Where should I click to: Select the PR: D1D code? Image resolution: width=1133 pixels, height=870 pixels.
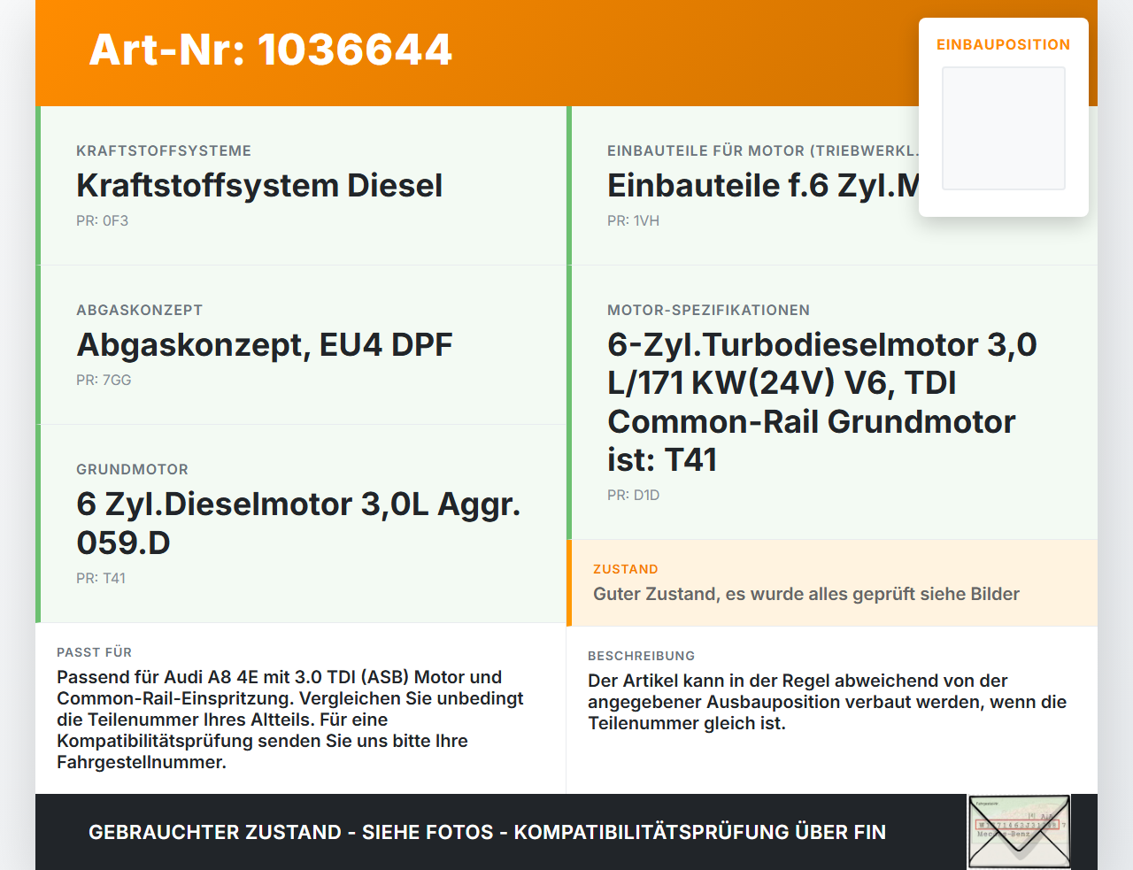(633, 495)
